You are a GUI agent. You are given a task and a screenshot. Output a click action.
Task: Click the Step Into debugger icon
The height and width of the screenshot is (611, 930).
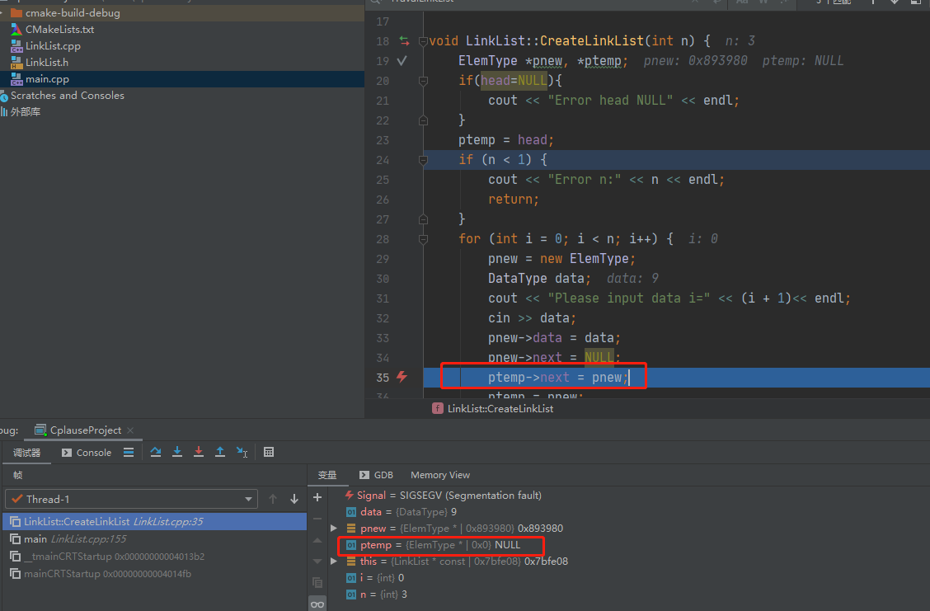[x=176, y=452]
